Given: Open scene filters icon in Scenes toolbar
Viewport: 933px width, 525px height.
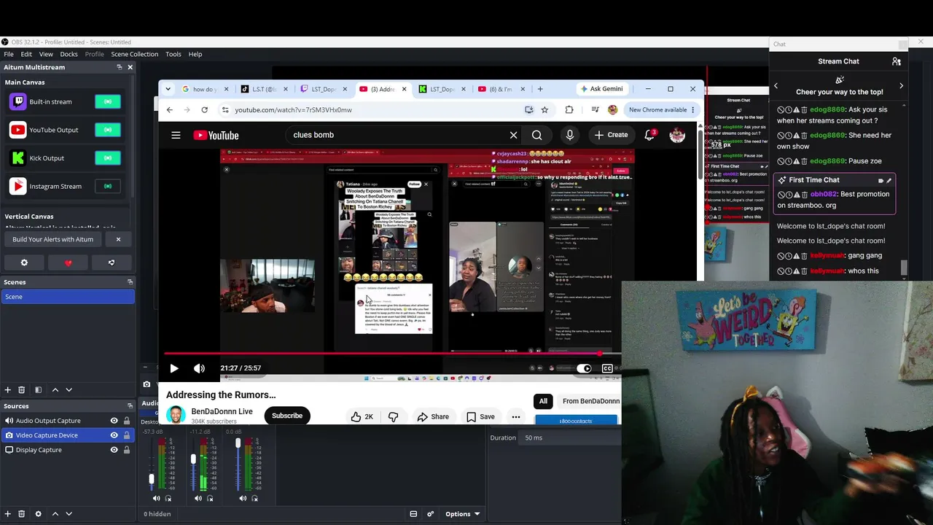Looking at the screenshot, I should [x=38, y=390].
